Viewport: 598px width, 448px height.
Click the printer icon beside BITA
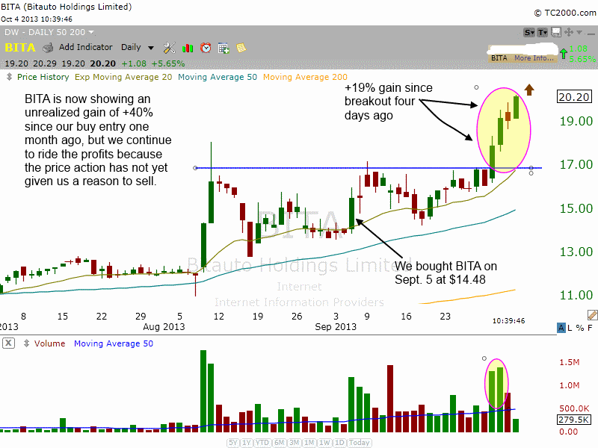point(48,48)
